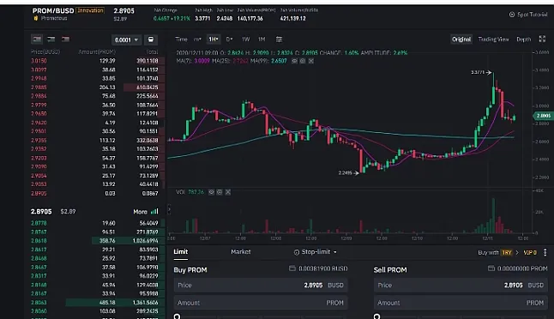Open the three-dot menu beside VIP 0

pos(545,252)
